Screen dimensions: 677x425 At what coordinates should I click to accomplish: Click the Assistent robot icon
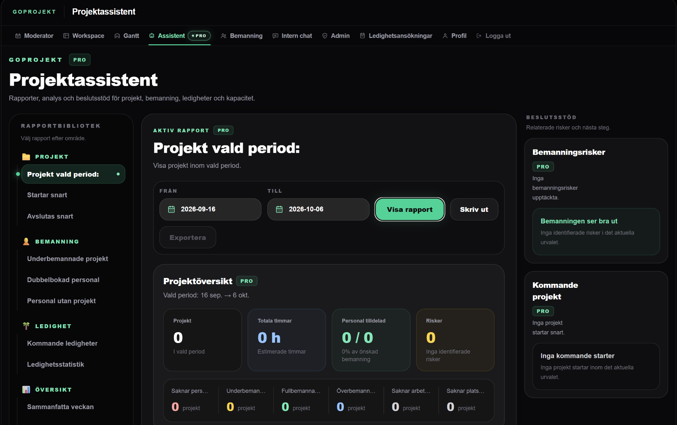coord(152,35)
